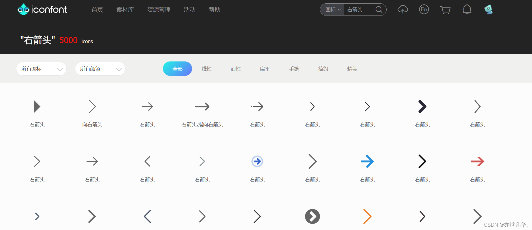Go to the 活动 page
The image size is (532, 230).
coord(190,10)
